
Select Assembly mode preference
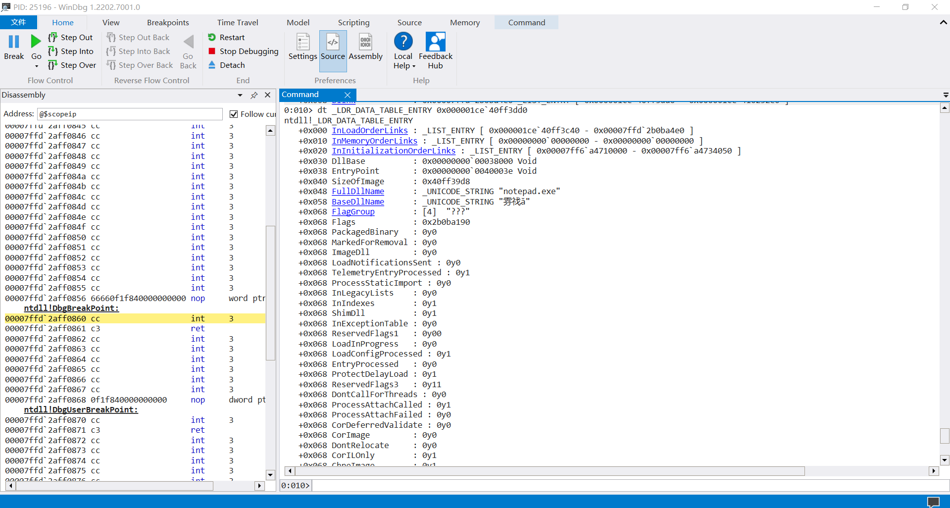(365, 47)
